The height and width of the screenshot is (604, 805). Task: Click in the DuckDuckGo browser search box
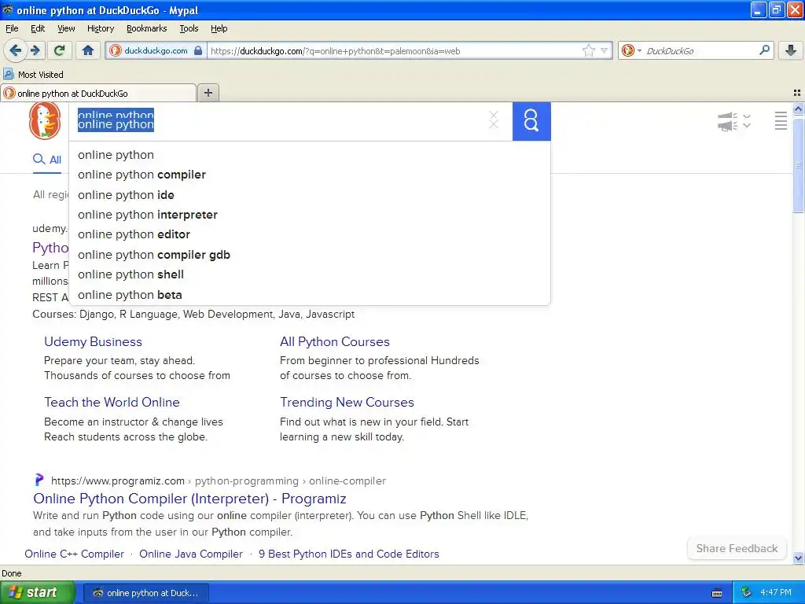point(700,50)
